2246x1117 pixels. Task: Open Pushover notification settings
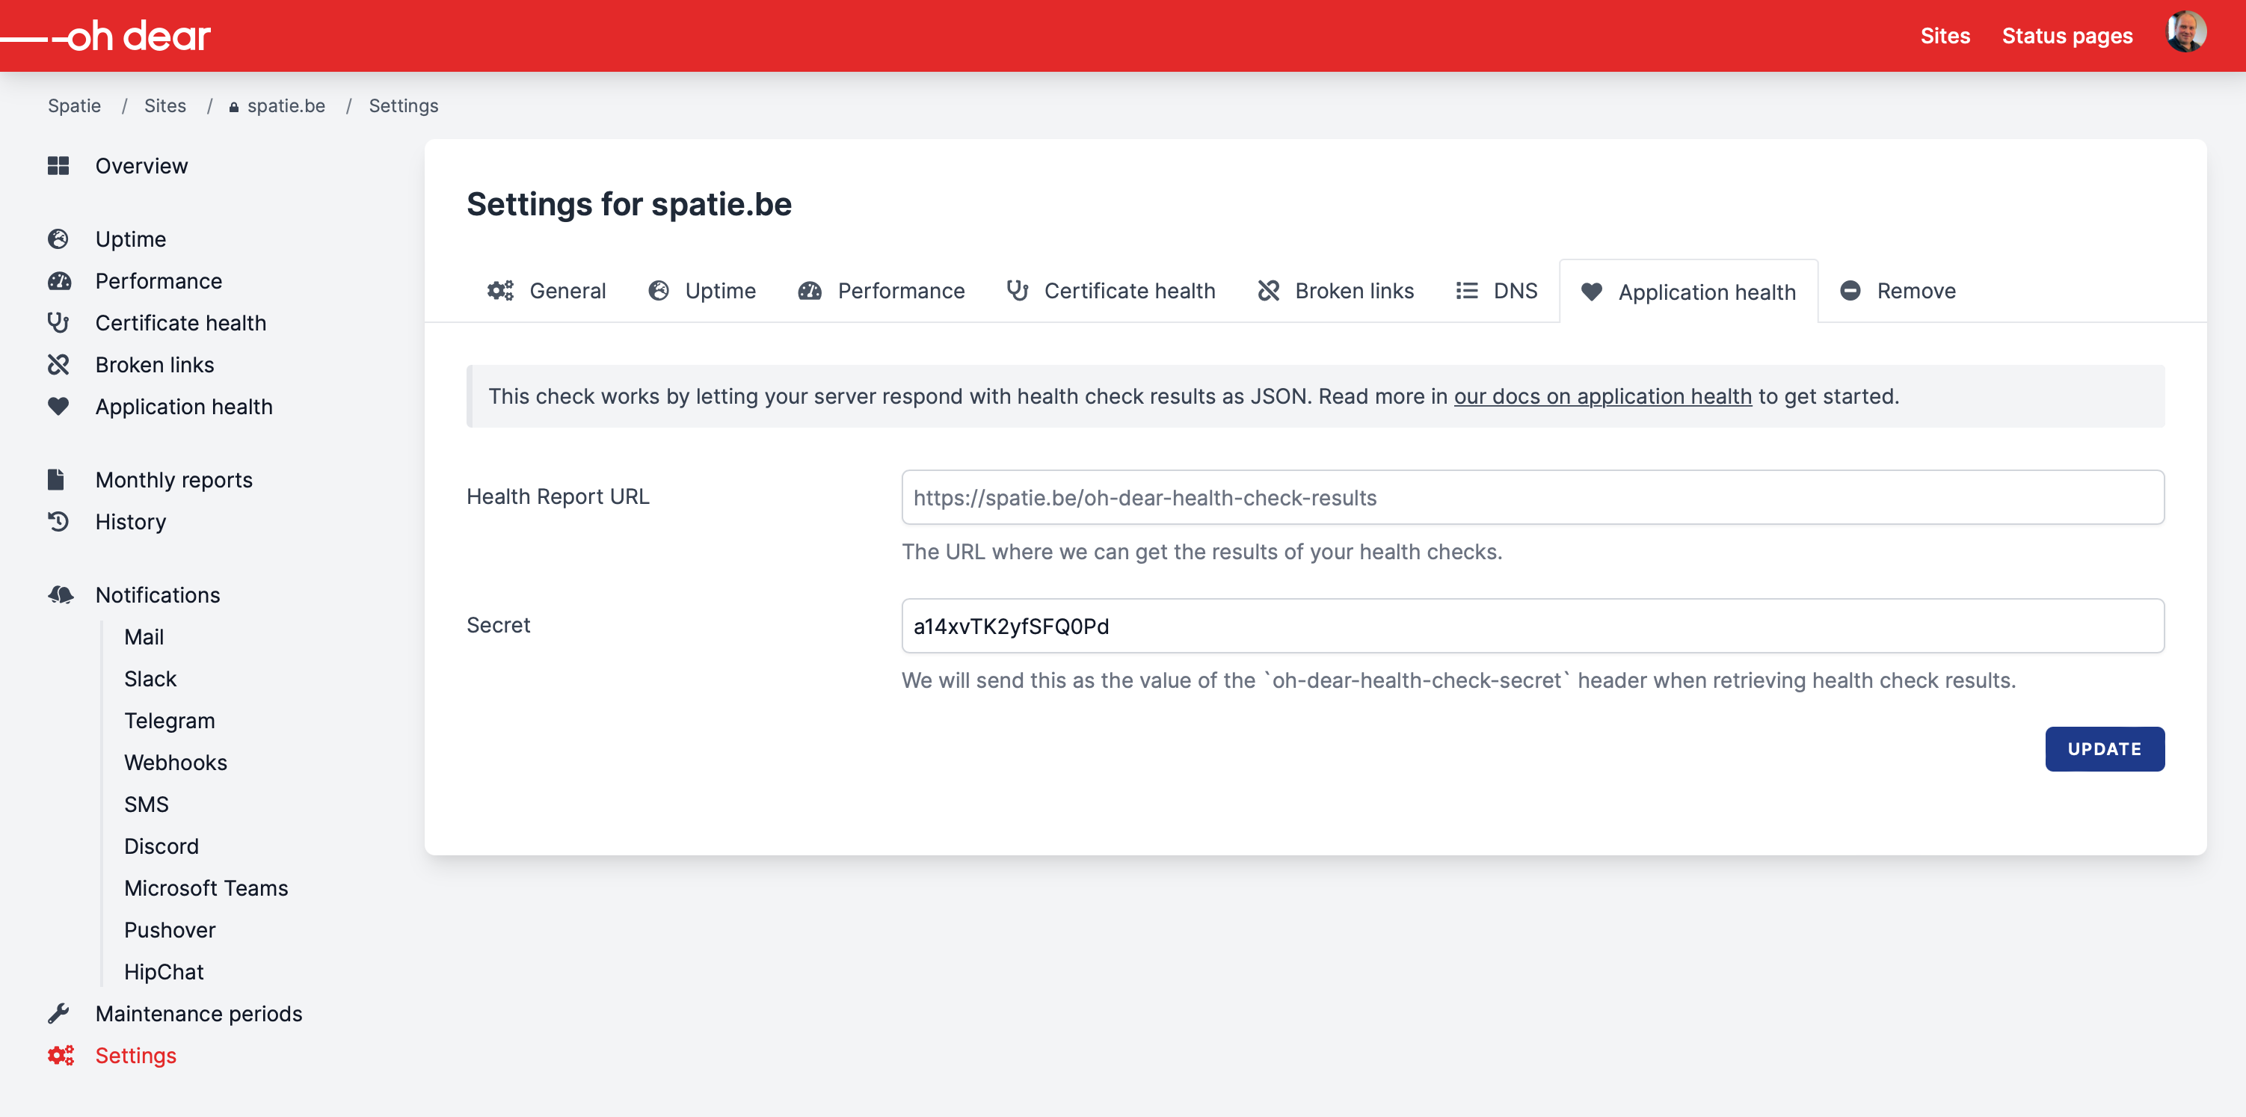coord(169,929)
